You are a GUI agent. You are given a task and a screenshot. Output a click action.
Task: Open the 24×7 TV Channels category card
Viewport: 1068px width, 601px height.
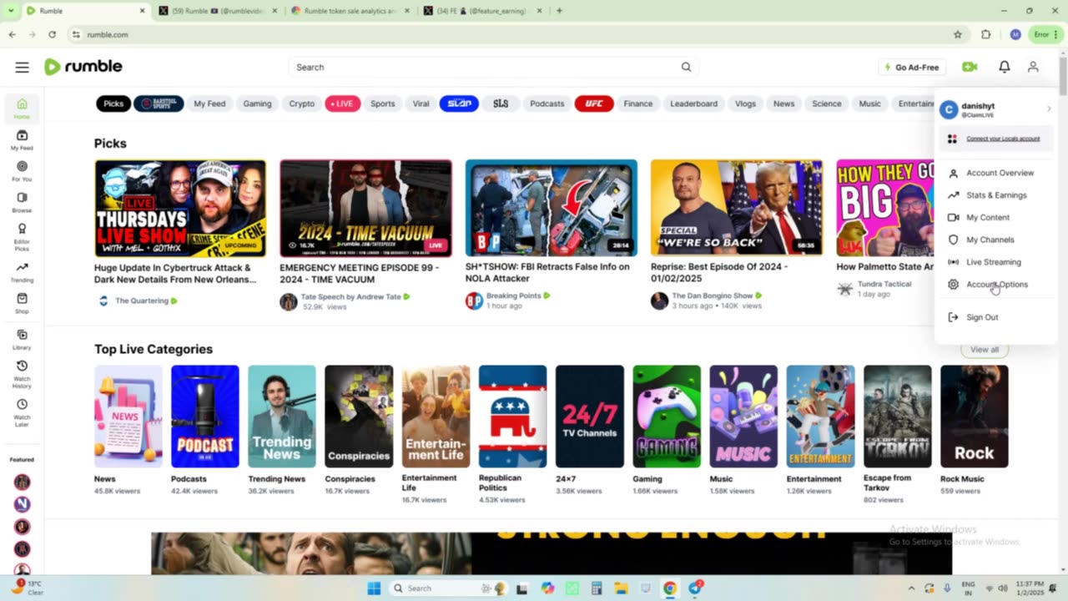[590, 416]
